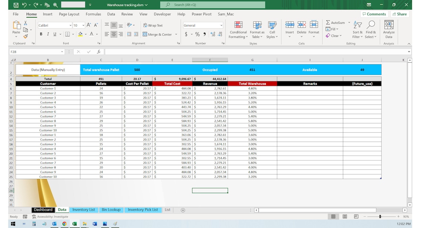Image resolution: width=422 pixels, height=228 pixels.
Task: Click the Share button
Action: pos(400,14)
